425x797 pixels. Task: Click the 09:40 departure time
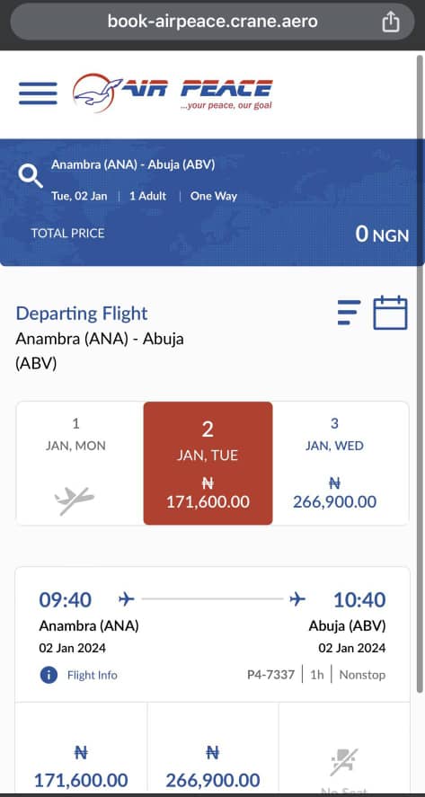point(65,600)
